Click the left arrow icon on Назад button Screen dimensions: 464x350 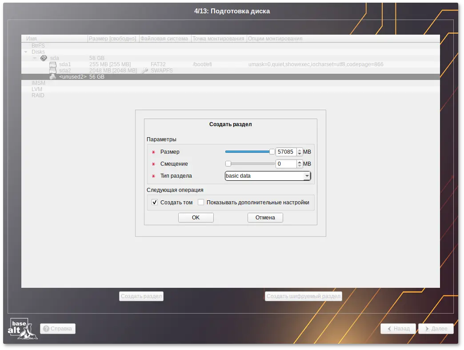[389, 329]
